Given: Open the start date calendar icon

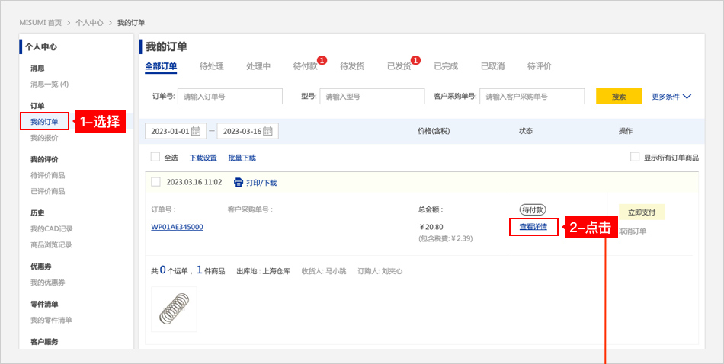Looking at the screenshot, I should point(196,131).
